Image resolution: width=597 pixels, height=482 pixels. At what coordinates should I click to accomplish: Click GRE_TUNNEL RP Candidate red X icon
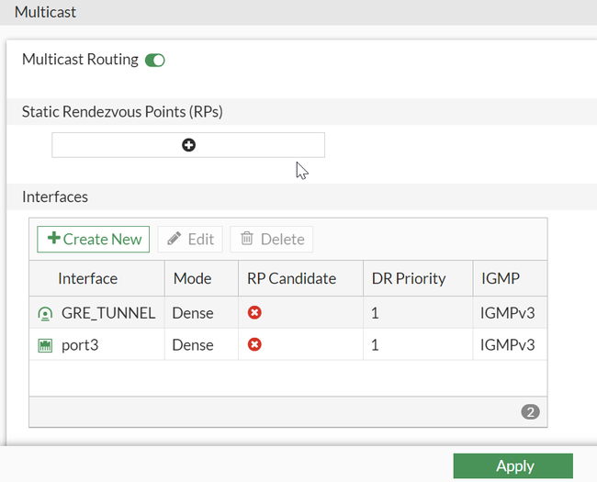[254, 313]
